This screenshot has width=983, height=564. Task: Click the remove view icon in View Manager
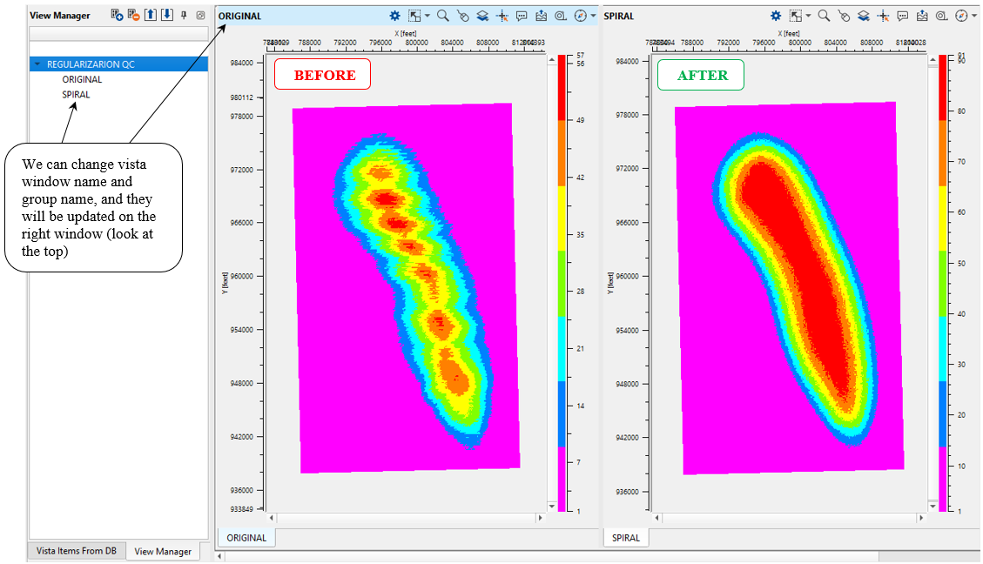point(133,16)
